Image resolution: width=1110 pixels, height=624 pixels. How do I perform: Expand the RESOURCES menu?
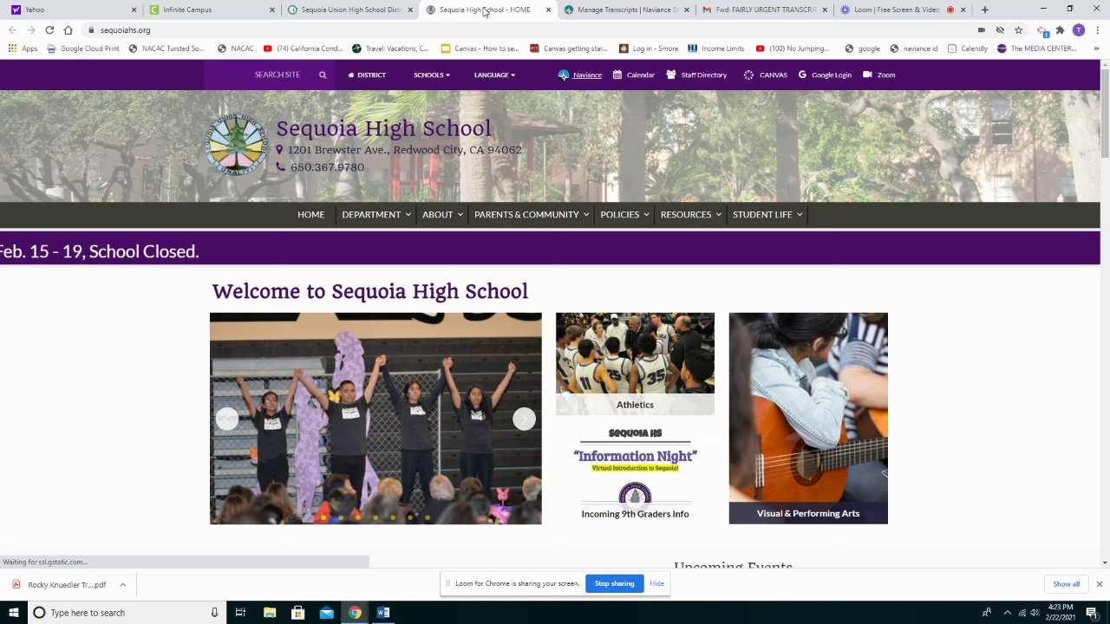(690, 214)
